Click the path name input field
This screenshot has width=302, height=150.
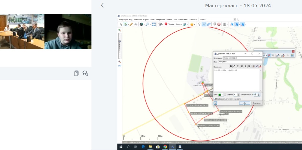tap(239, 62)
